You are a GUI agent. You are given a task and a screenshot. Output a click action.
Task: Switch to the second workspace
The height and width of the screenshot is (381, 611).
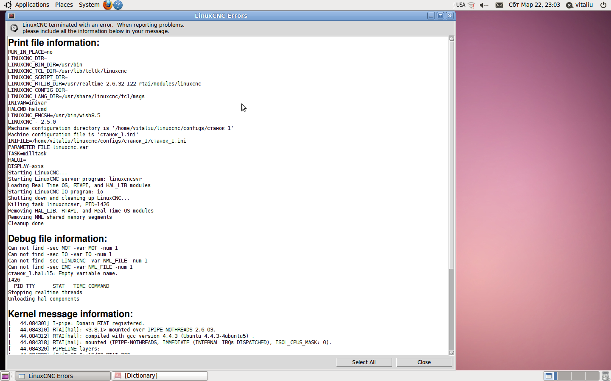point(564,376)
